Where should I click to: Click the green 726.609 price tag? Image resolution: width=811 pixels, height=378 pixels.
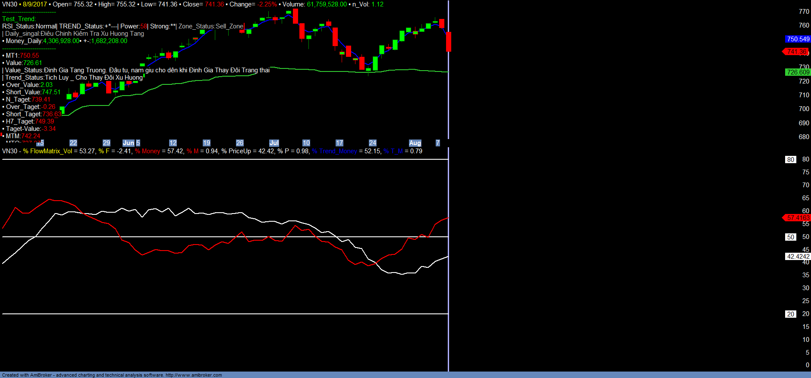coord(798,72)
